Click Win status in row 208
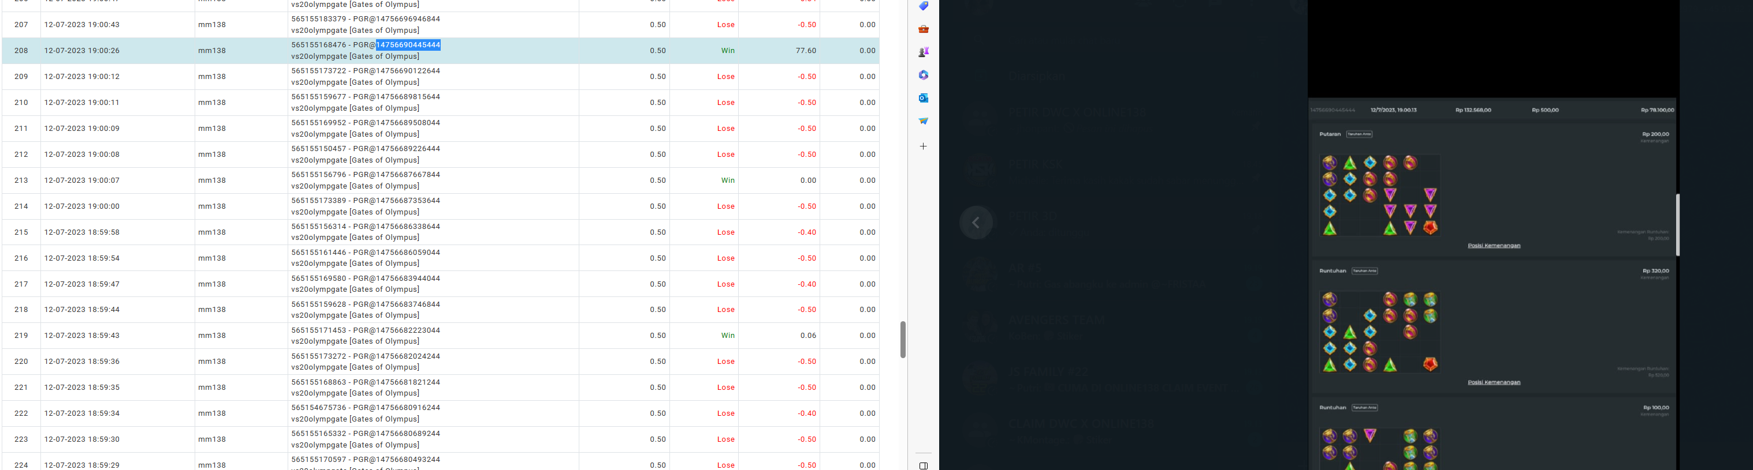Viewport: 1753px width, 470px height. point(727,50)
